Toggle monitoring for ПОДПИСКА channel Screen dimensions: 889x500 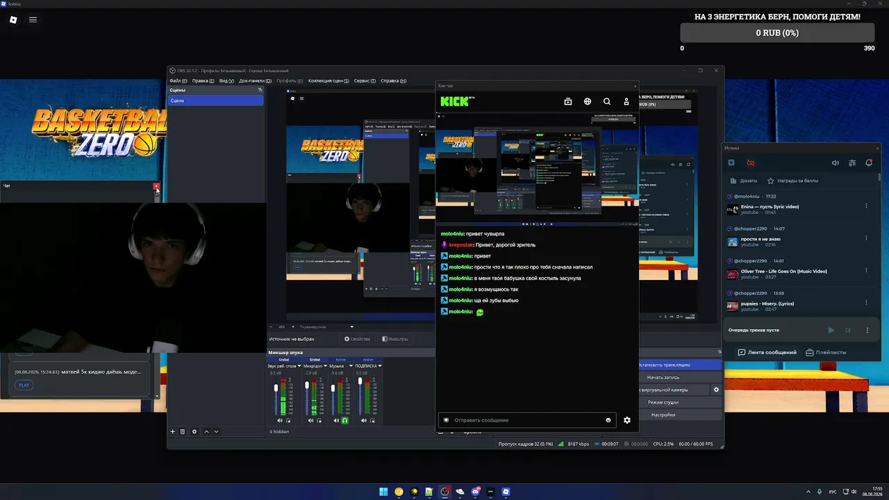click(x=373, y=421)
